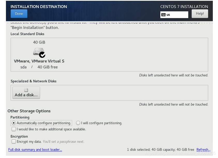
Task: Select the us keyboard layout field
Action: coord(174,15)
